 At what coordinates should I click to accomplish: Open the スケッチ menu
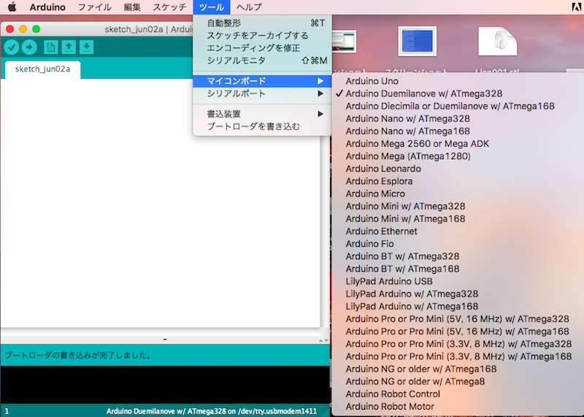click(169, 7)
